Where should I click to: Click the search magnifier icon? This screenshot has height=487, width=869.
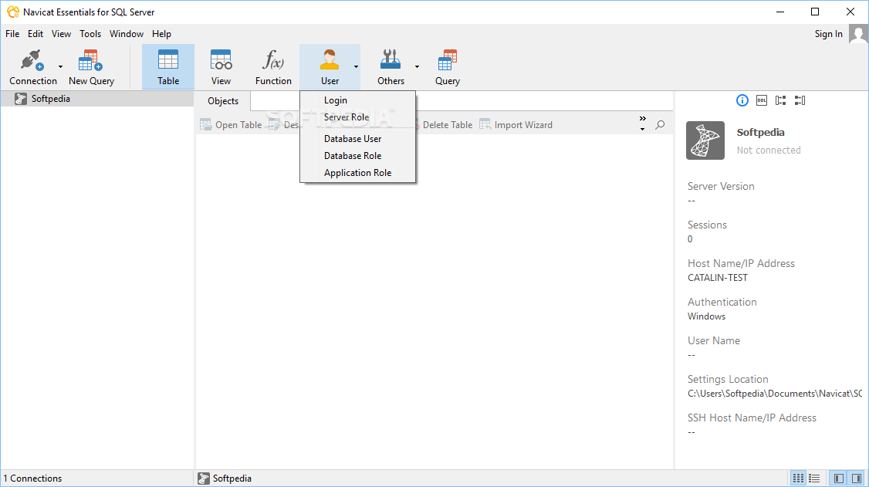(660, 125)
